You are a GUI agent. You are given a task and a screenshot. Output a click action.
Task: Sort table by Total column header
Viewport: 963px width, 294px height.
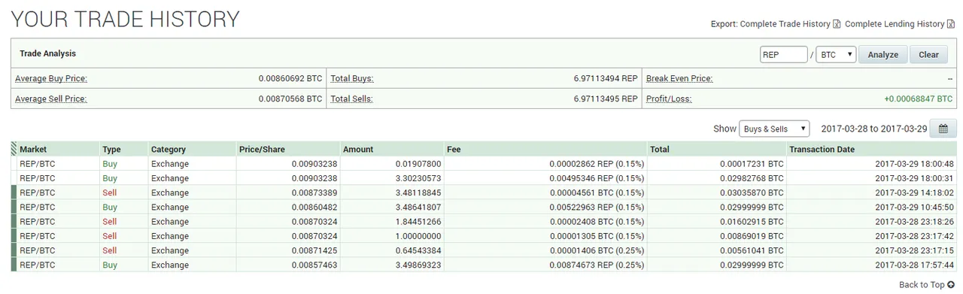660,150
